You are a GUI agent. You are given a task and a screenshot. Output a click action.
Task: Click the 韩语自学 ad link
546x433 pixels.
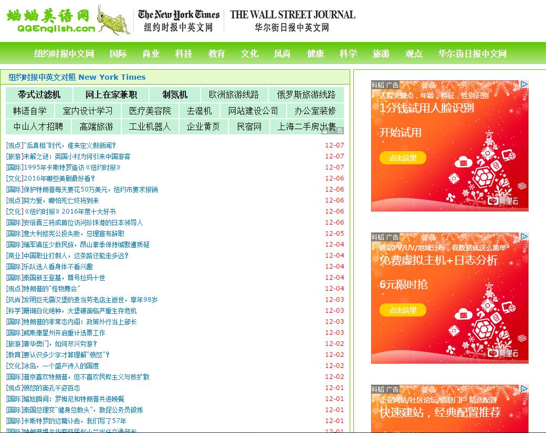pos(30,111)
